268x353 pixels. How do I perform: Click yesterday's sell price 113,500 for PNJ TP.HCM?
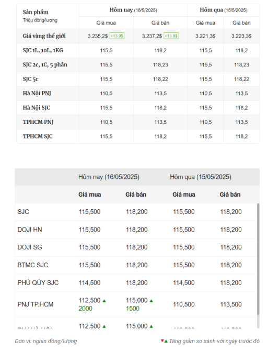coord(231,304)
